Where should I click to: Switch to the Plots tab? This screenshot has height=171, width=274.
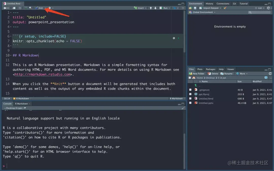click(x=200, y=69)
